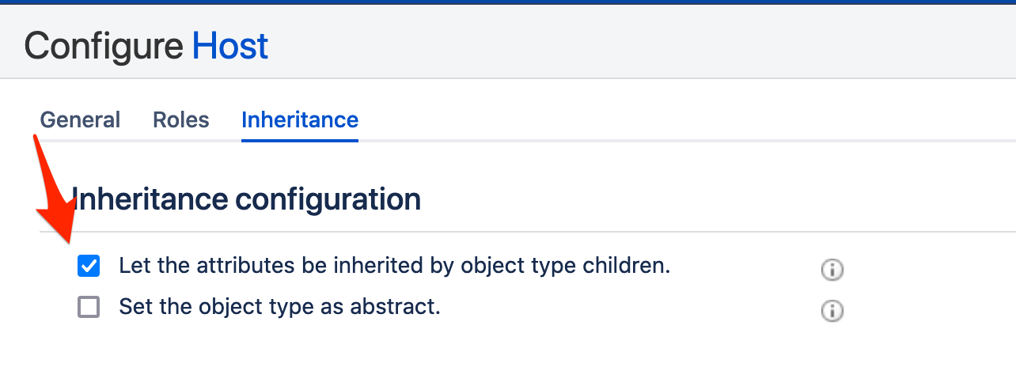
Task: Open info icon next to abstract option
Action: click(x=832, y=311)
